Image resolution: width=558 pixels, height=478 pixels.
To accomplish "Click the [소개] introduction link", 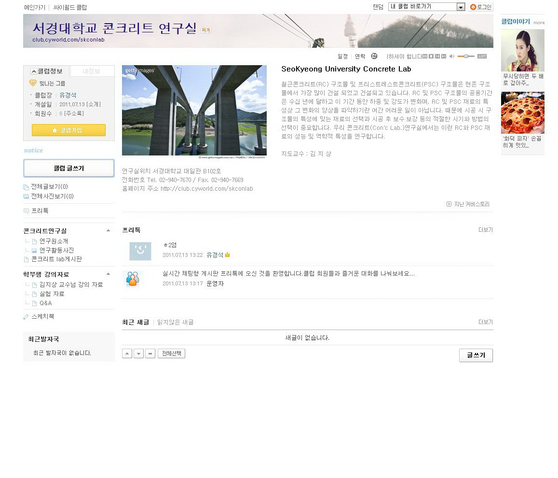I will (x=93, y=104).
